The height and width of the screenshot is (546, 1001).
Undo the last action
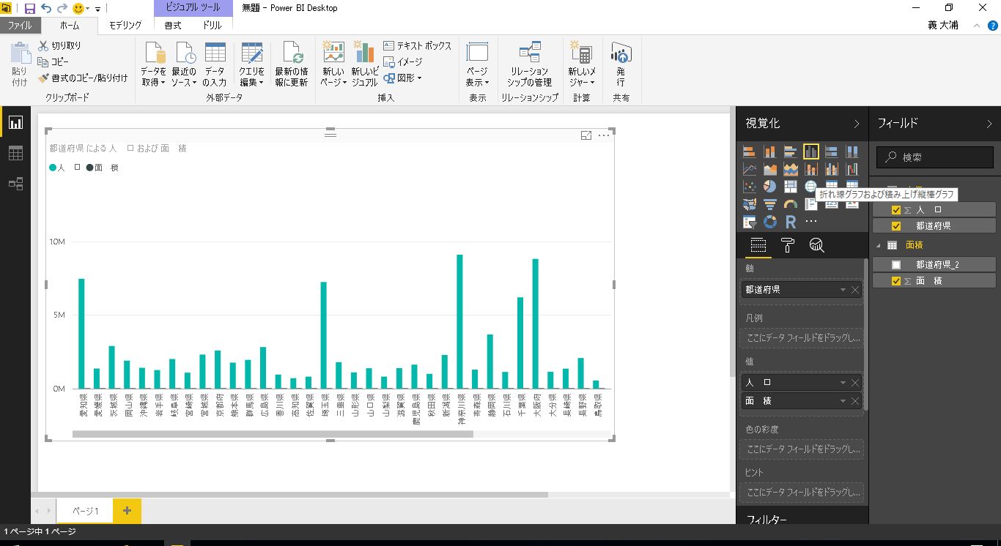(x=46, y=8)
